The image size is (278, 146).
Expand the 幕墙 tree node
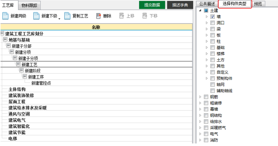200,109
